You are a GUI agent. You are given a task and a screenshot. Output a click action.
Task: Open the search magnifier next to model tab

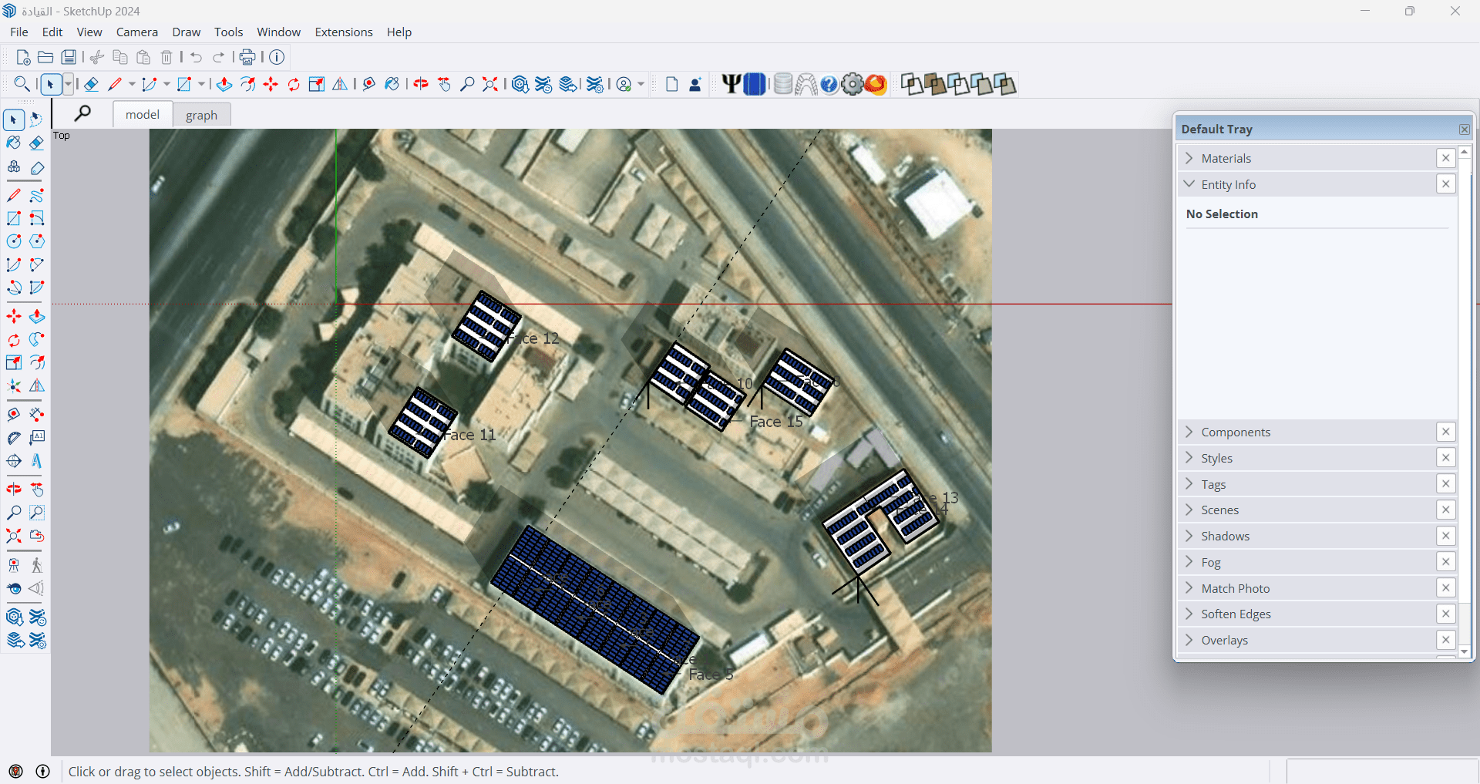pyautogui.click(x=82, y=114)
